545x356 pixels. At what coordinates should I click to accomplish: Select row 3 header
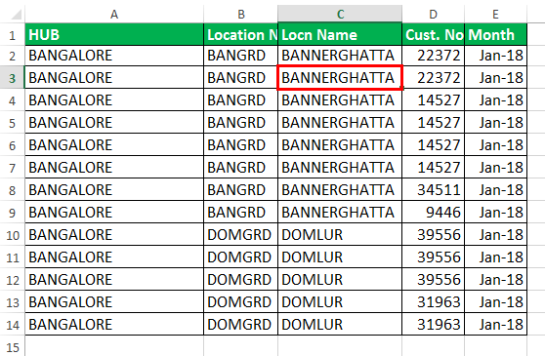click(x=12, y=78)
